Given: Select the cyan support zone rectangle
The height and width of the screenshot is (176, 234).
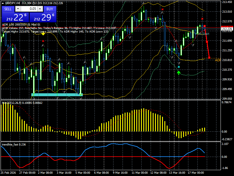Looking at the screenshot, I should 57,95.
